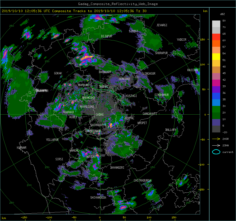This screenshot has height=221, width=236.
Task: Click the GADAG radar center label
Action: [x=100, y=115]
